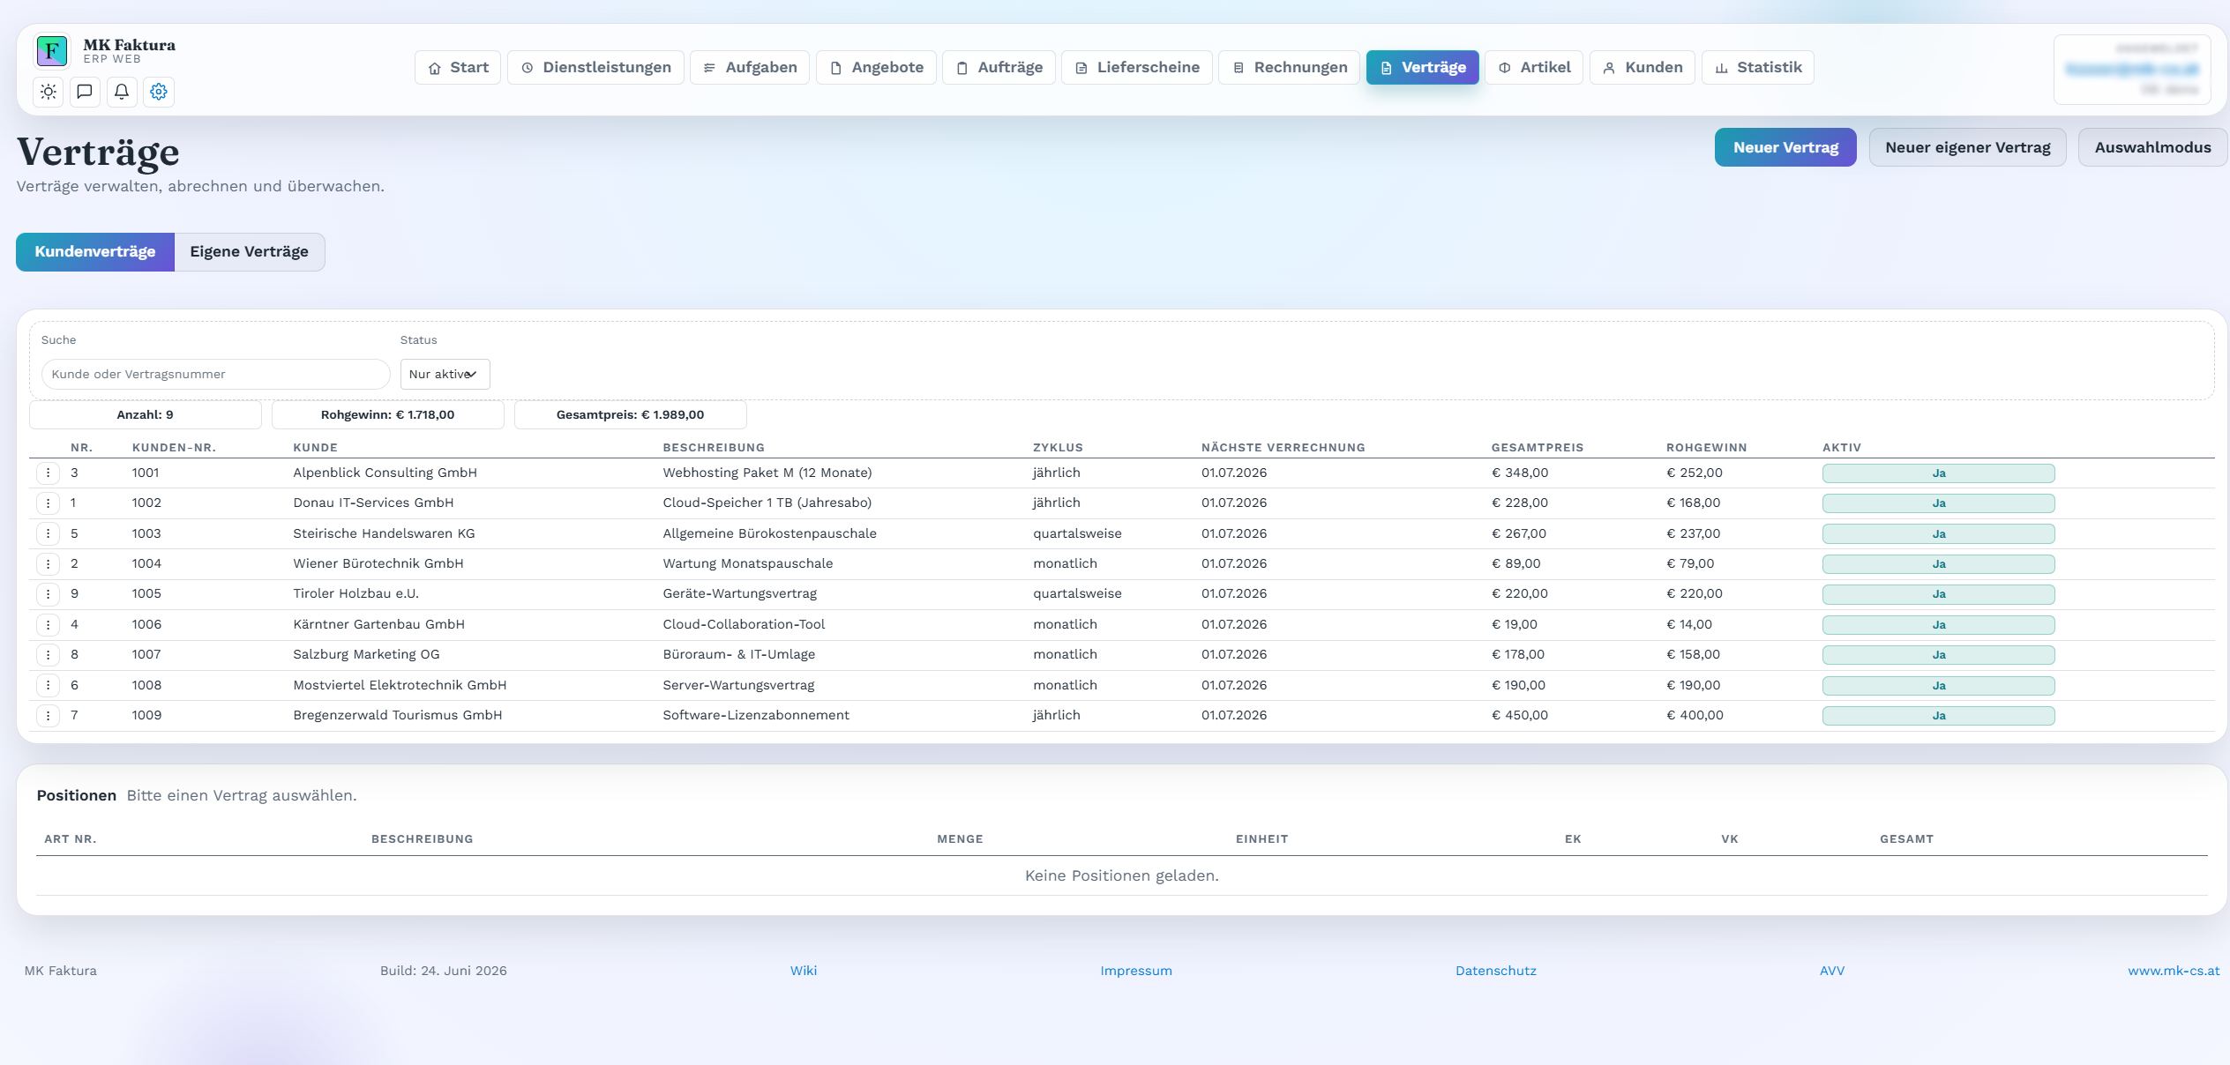The height and width of the screenshot is (1065, 2230).
Task: Click the "Gesamtpreis: € 1.989,00" summary box
Action: [x=631, y=415]
